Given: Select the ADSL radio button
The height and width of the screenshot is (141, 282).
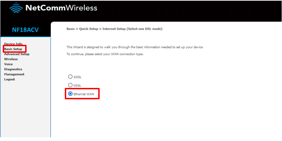Looking at the screenshot, I should pos(70,77).
